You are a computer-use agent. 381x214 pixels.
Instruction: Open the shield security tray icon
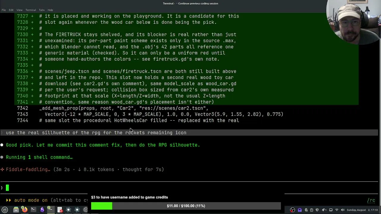coord(317,210)
